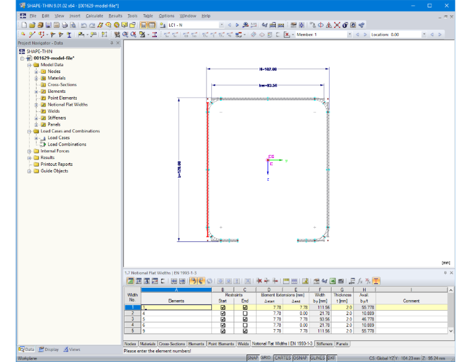
Task: Open the Display navigator tab
Action: [48, 350]
